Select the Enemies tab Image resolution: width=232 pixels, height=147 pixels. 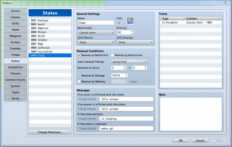click(15, 48)
